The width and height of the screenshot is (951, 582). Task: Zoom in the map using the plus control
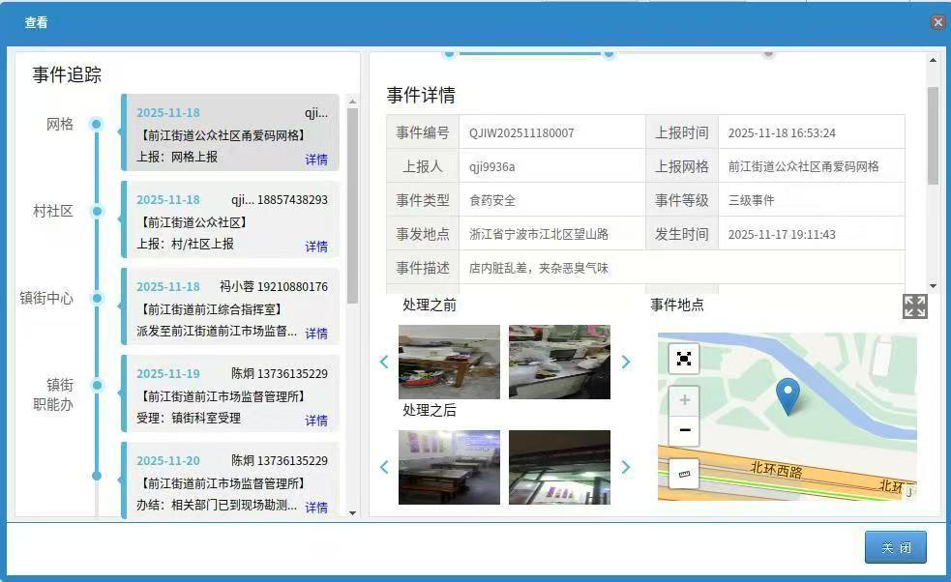coord(684,398)
